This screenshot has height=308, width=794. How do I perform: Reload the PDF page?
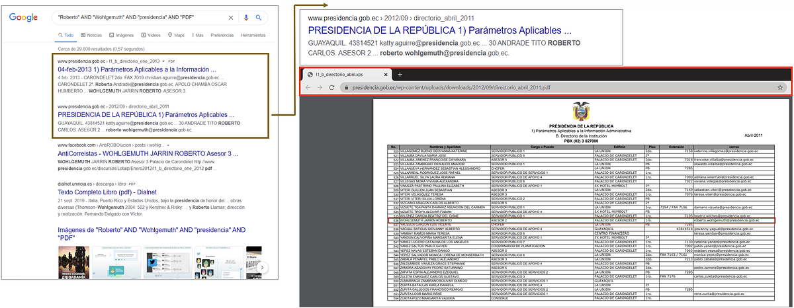coord(331,87)
